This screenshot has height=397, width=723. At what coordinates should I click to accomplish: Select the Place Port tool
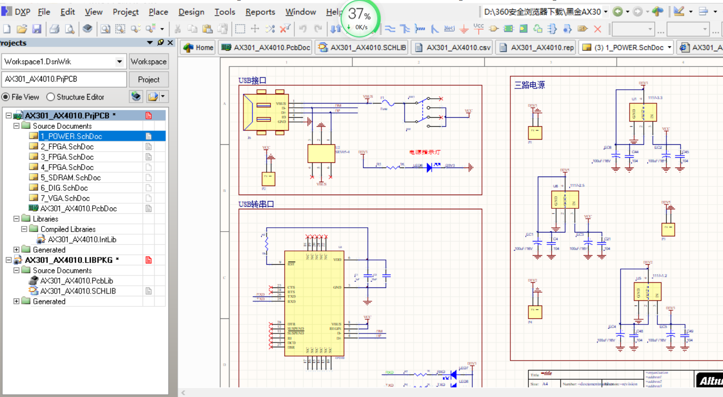click(583, 29)
